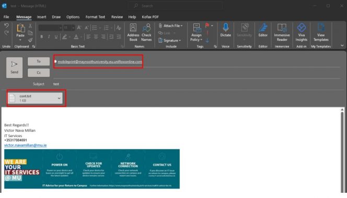This screenshot has width=347, height=198.
Task: Click into the Subject field
Action: pos(196,84)
